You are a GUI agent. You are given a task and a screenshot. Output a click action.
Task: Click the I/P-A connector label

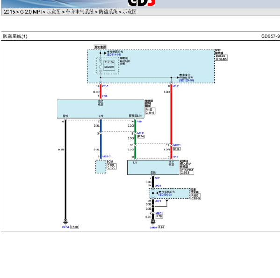(x=105, y=86)
